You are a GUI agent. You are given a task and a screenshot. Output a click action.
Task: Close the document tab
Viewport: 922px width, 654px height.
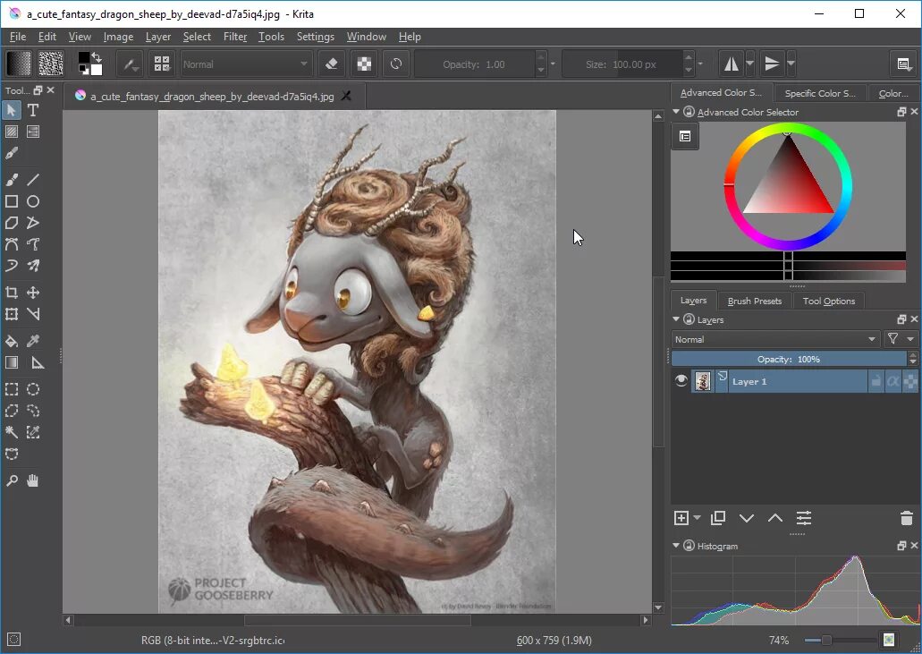[x=346, y=96]
